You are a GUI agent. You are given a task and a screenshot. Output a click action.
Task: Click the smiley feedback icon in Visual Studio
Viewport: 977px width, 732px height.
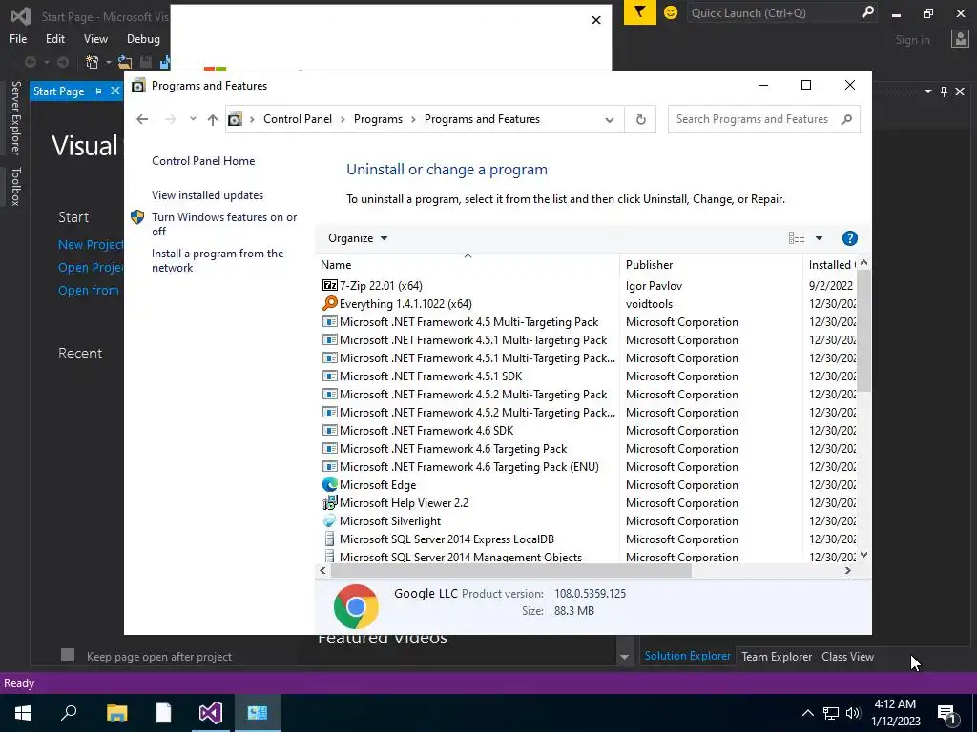[671, 11]
